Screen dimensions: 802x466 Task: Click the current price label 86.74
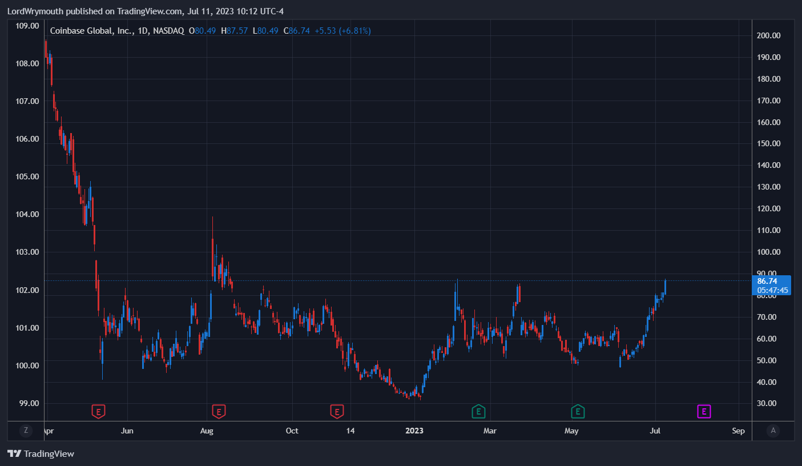point(767,281)
